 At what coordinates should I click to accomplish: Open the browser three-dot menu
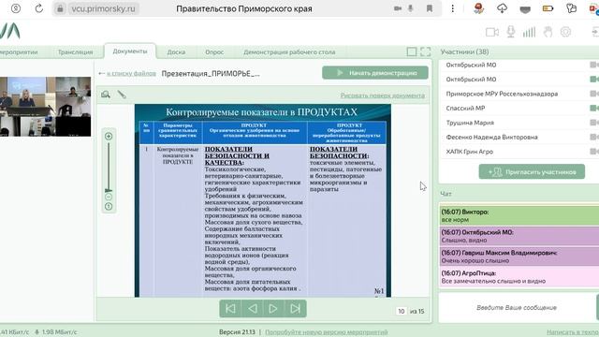[453, 8]
